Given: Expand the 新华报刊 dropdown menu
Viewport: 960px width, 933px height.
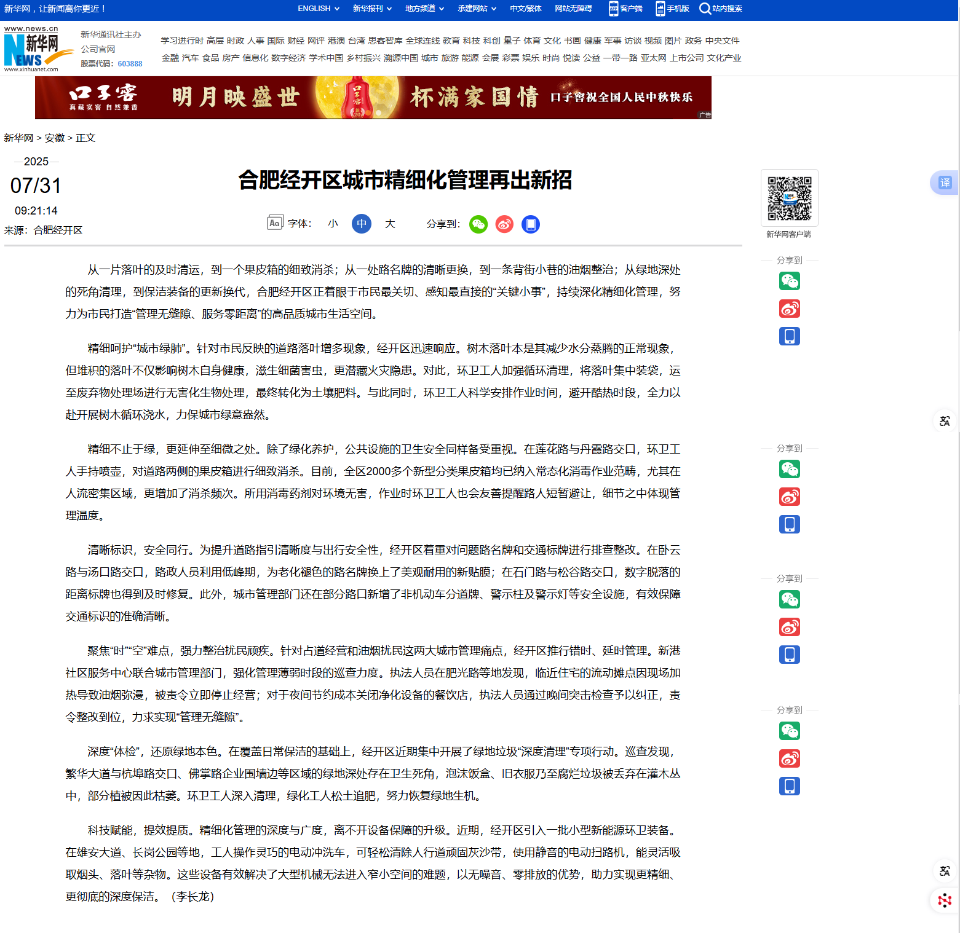Looking at the screenshot, I should 372,9.
